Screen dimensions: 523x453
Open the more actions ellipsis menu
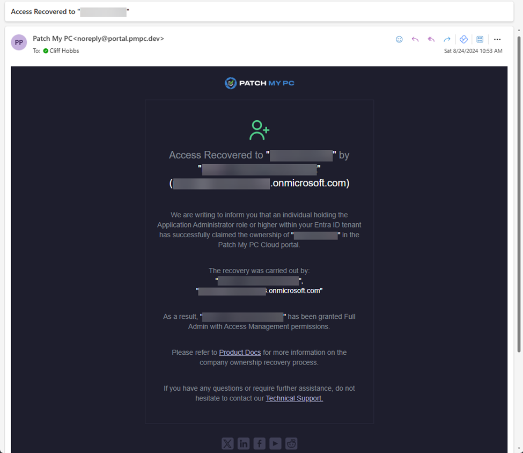click(497, 39)
